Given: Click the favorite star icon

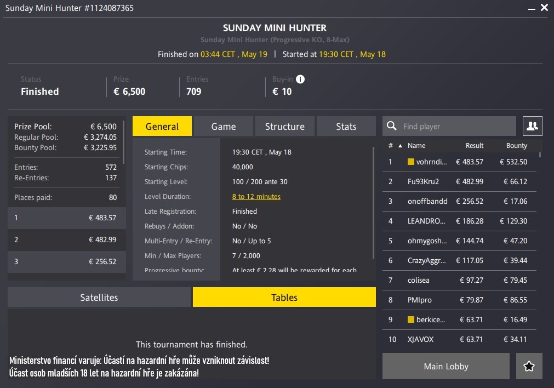Looking at the screenshot, I should click(x=529, y=367).
